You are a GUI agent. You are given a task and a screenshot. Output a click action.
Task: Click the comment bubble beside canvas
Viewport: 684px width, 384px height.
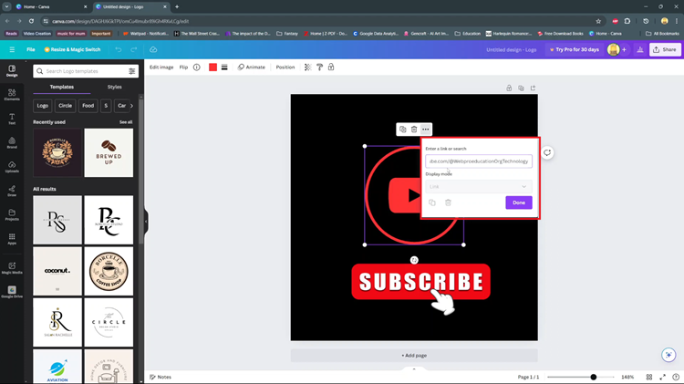pyautogui.click(x=547, y=152)
